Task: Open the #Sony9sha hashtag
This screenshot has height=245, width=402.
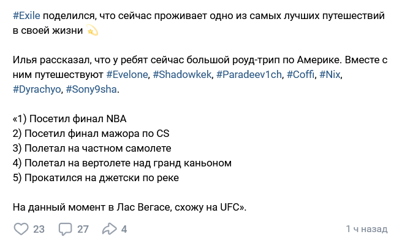Action: click(91, 90)
